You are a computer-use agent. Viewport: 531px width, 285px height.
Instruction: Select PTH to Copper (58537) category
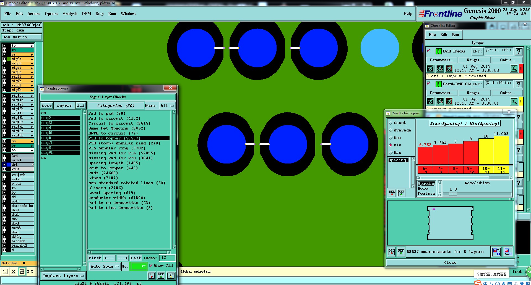point(129,138)
